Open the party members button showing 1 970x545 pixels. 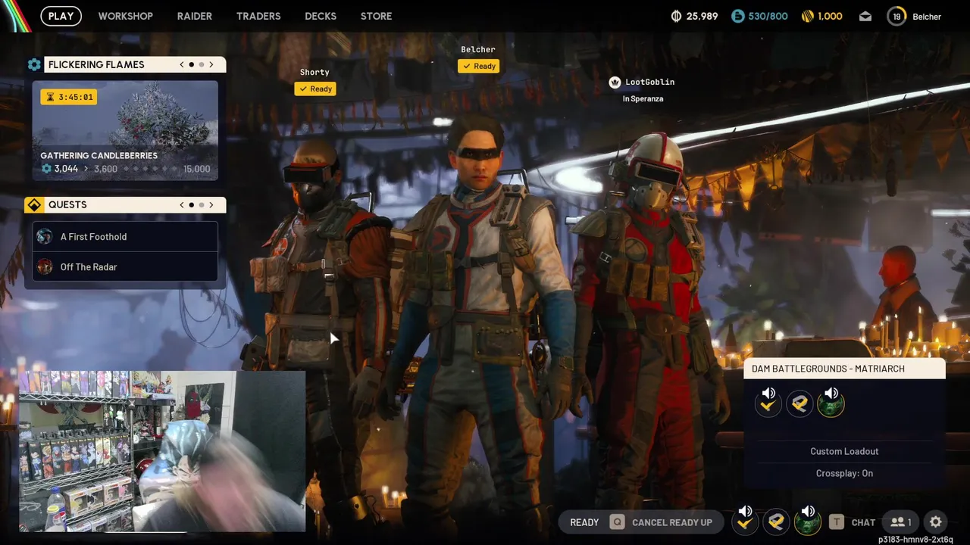900,522
